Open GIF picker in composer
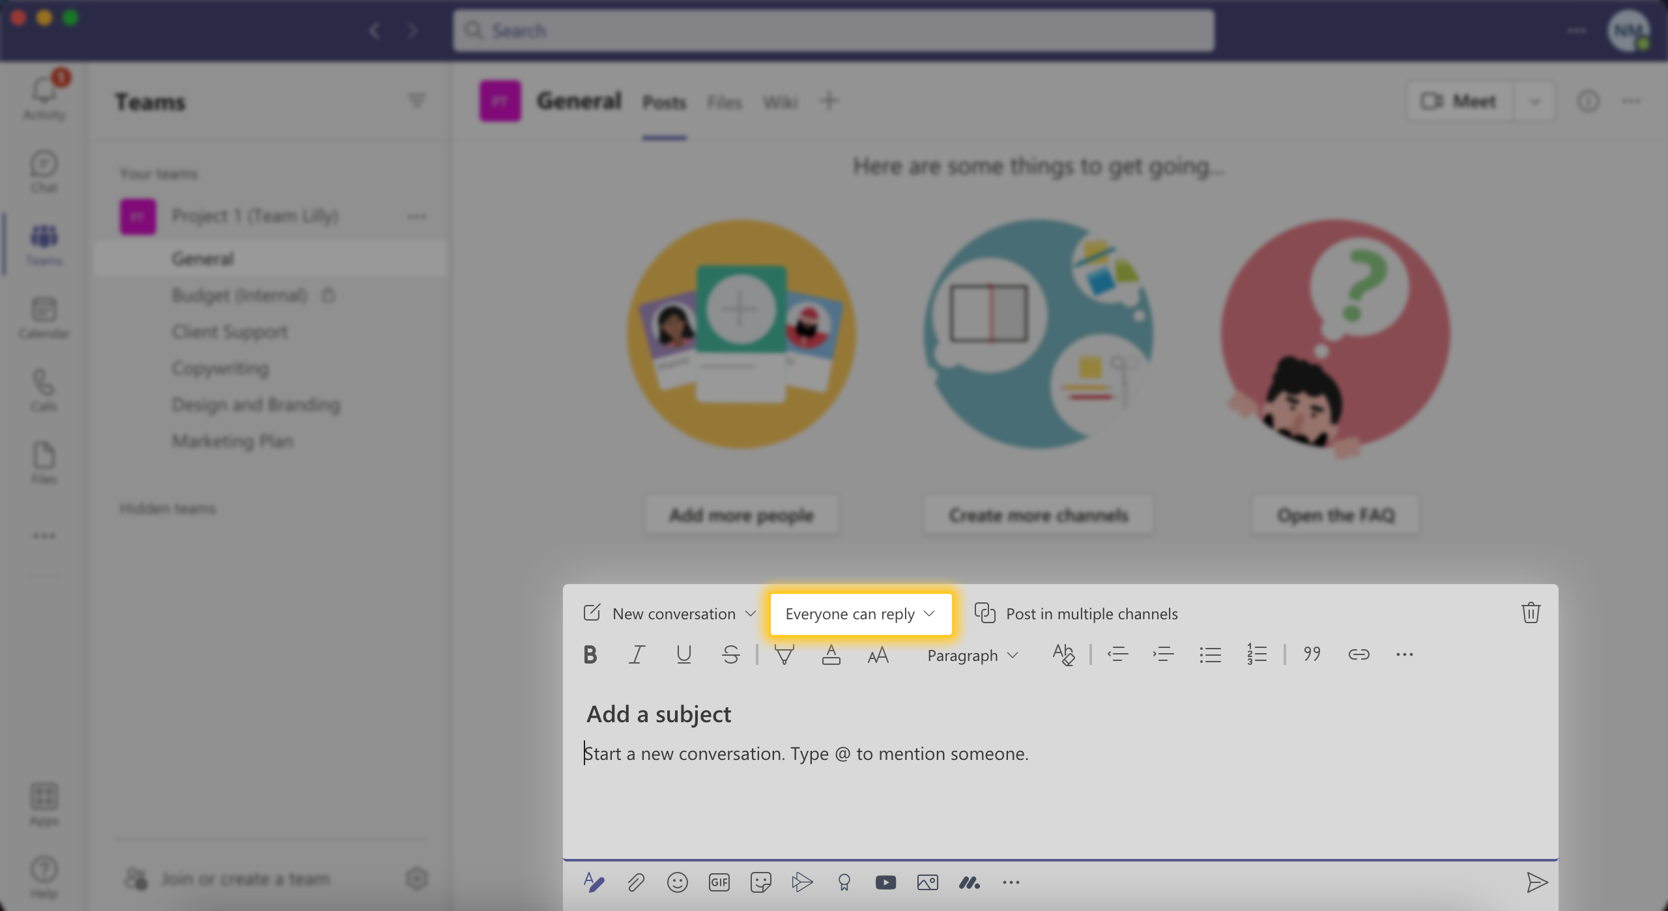This screenshot has height=911, width=1668. pos(719,882)
